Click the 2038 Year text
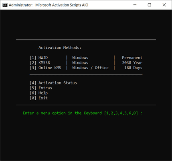This screenshot has height=161, width=172. pyautogui.click(x=132, y=63)
